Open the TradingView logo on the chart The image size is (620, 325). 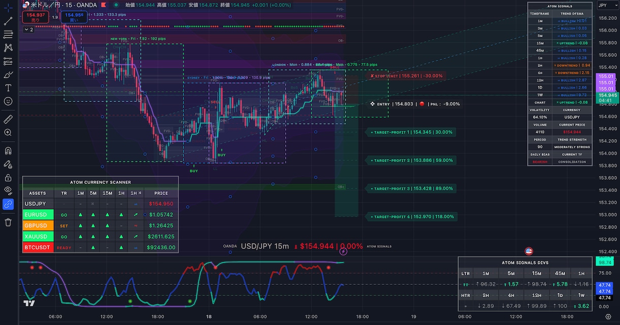point(29,303)
